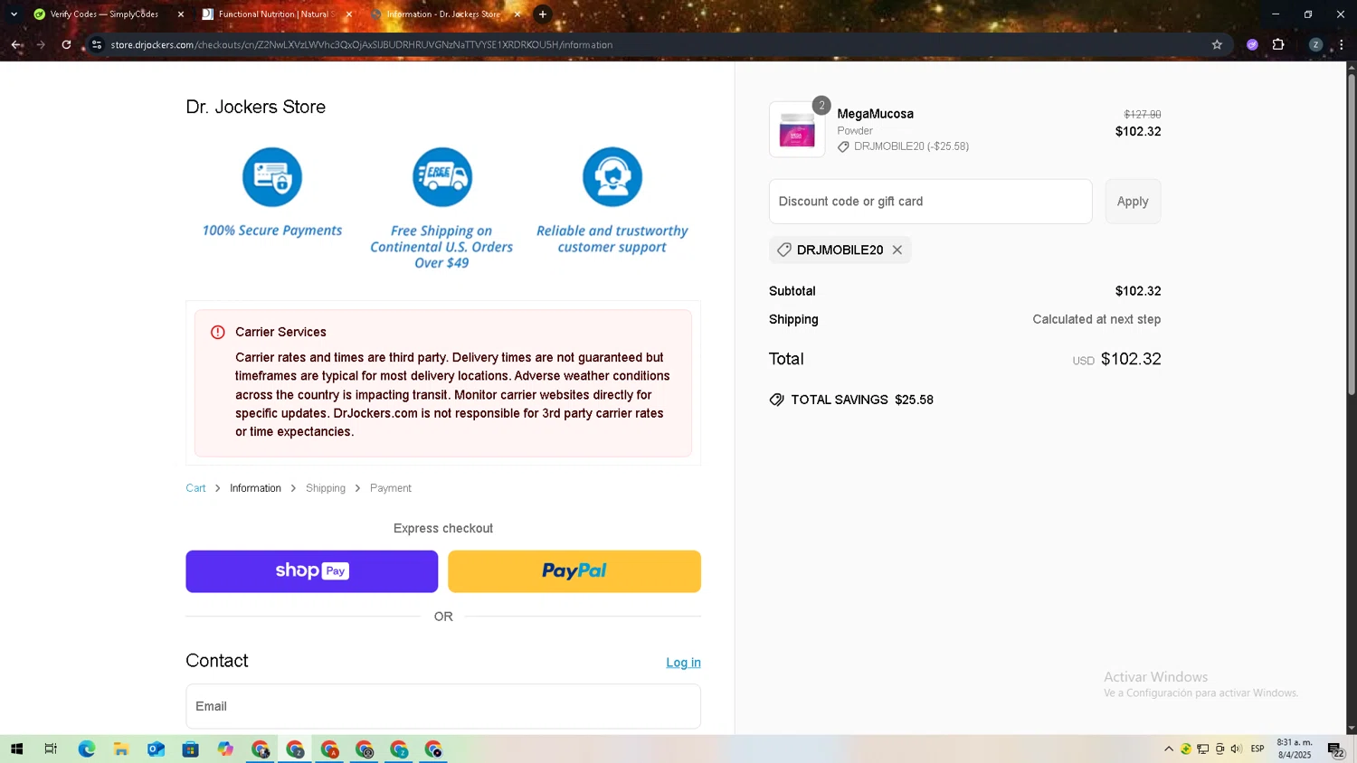Viewport: 1357px width, 763px height.
Task: Open the Windows Start menu
Action: 16,749
